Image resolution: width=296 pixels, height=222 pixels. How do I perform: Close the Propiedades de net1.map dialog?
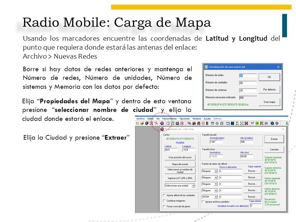283,129
